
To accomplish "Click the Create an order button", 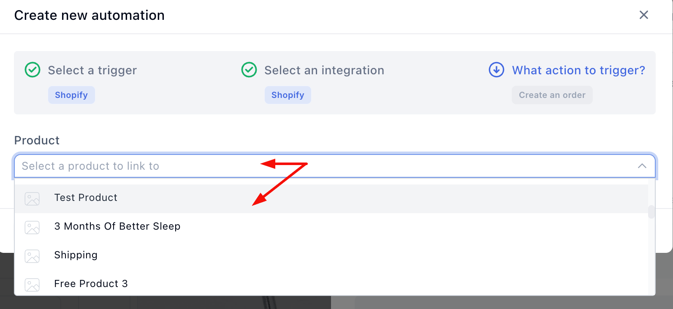I will [552, 95].
